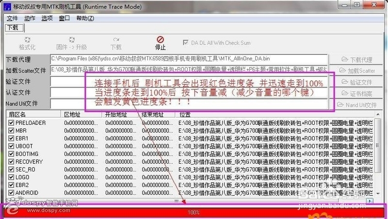
Task: Uncheck the PRELOADER partition checkbox
Action: (x=11, y=123)
